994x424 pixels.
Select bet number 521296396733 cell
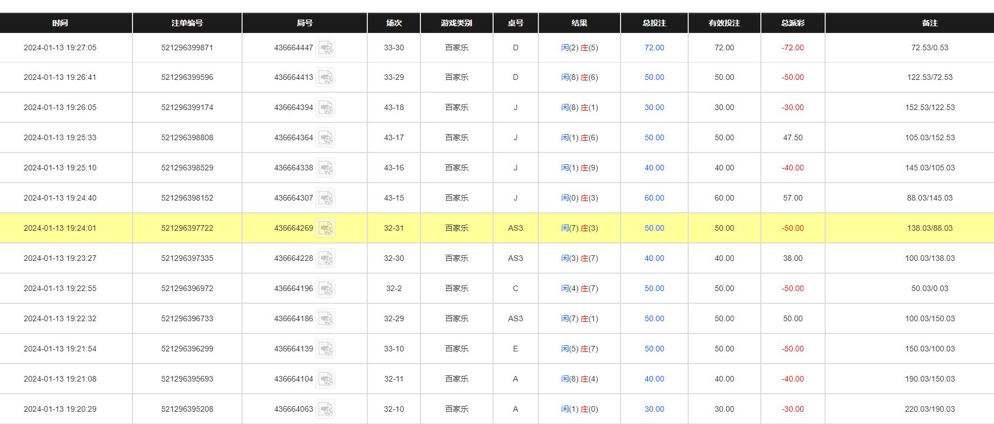(187, 318)
